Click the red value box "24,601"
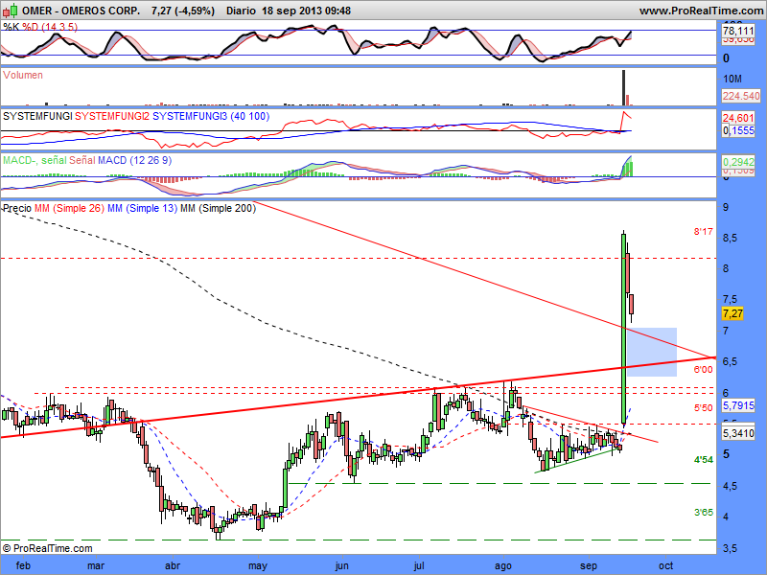The width and height of the screenshot is (767, 575). [738, 118]
